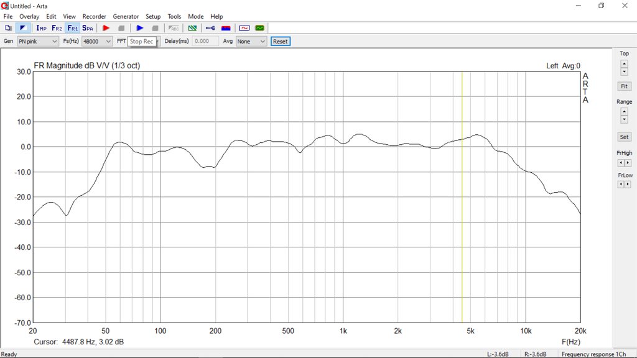Toggle the green waveform display icon
This screenshot has width=637, height=358.
click(259, 28)
